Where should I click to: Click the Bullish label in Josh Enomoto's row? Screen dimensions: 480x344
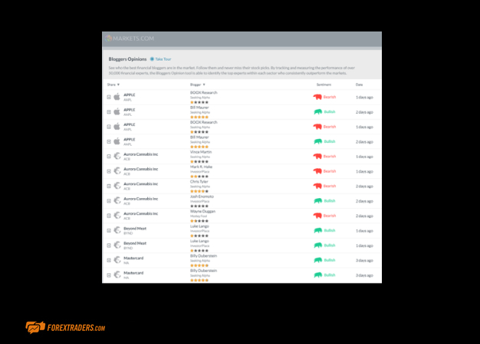330,201
